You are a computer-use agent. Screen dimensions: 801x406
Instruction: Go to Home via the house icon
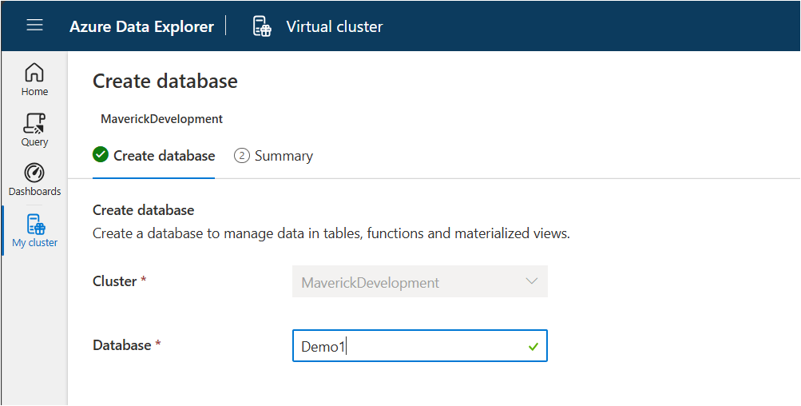pos(34,73)
